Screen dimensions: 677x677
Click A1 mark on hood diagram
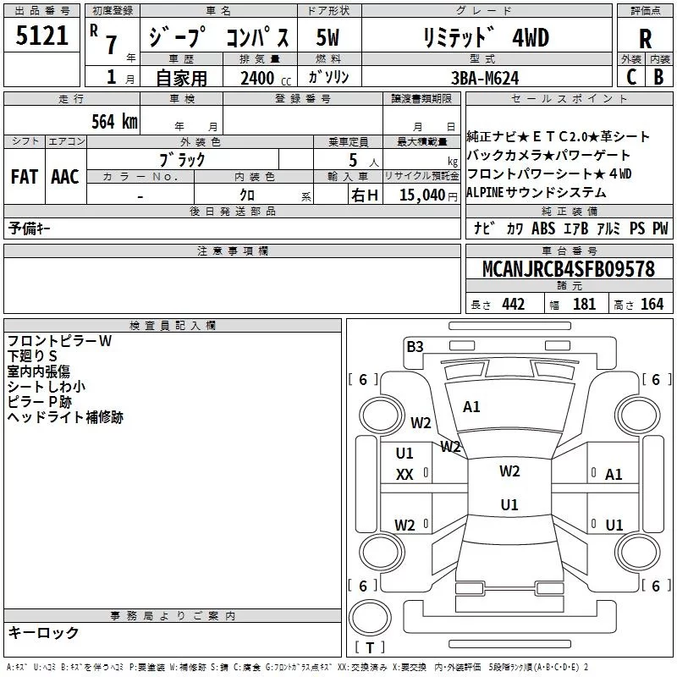471,407
